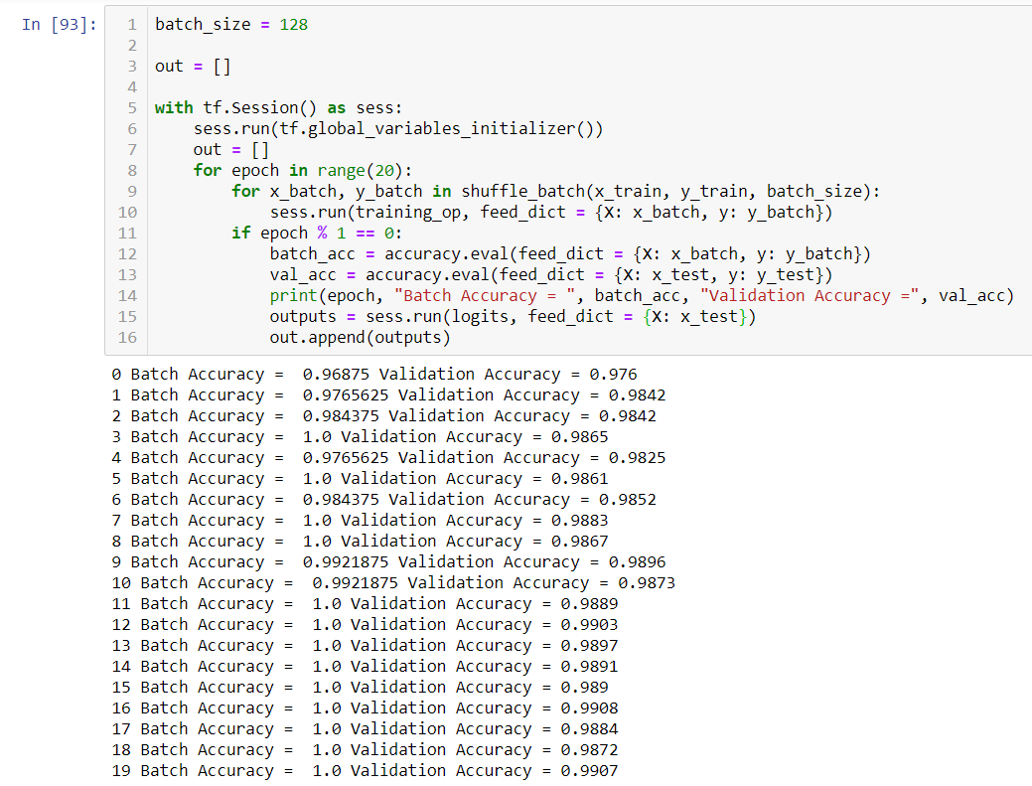Click the epoch 5 output with 0.9861
The height and width of the screenshot is (786, 1032).
pyautogui.click(x=360, y=479)
